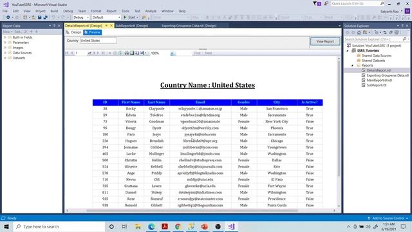Click the report horizontal scrollbar thumb
This screenshot has width=412, height=232.
pos(192,211)
